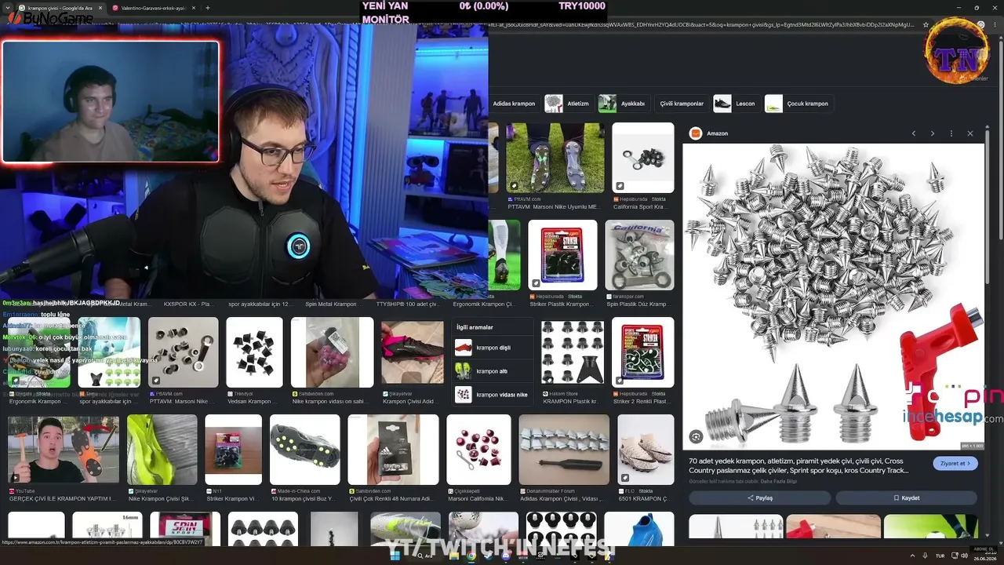Open 'Çivili Çok Renkli 48 Numara' Adidas thumbnail
The image size is (1004, 565).
[x=393, y=450]
